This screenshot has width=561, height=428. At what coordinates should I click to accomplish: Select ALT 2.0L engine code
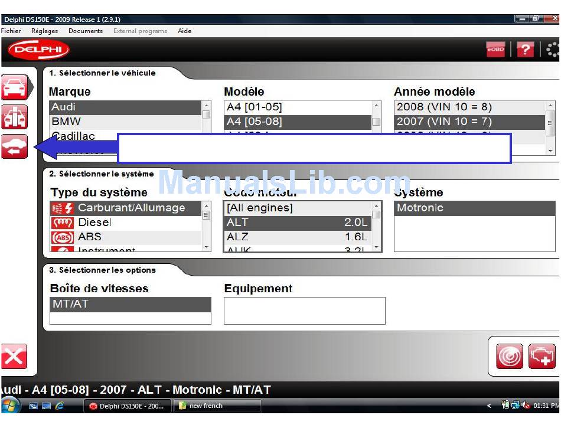pyautogui.click(x=298, y=223)
